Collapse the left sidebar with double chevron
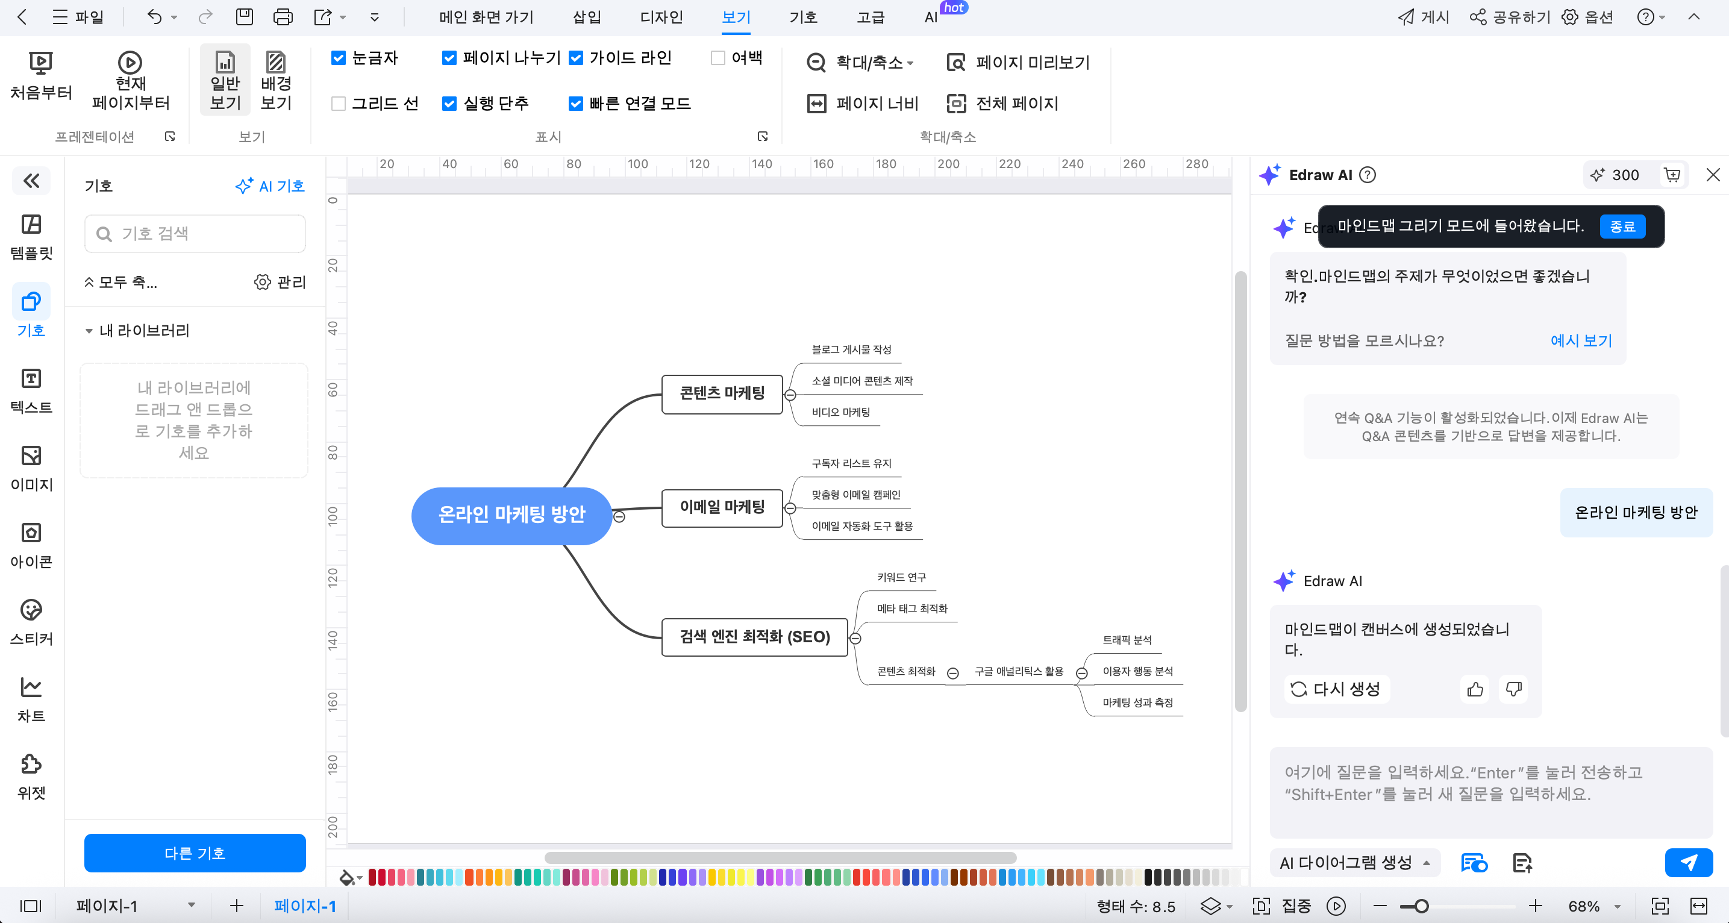Screen dimensions: 1729x923 click(x=31, y=180)
